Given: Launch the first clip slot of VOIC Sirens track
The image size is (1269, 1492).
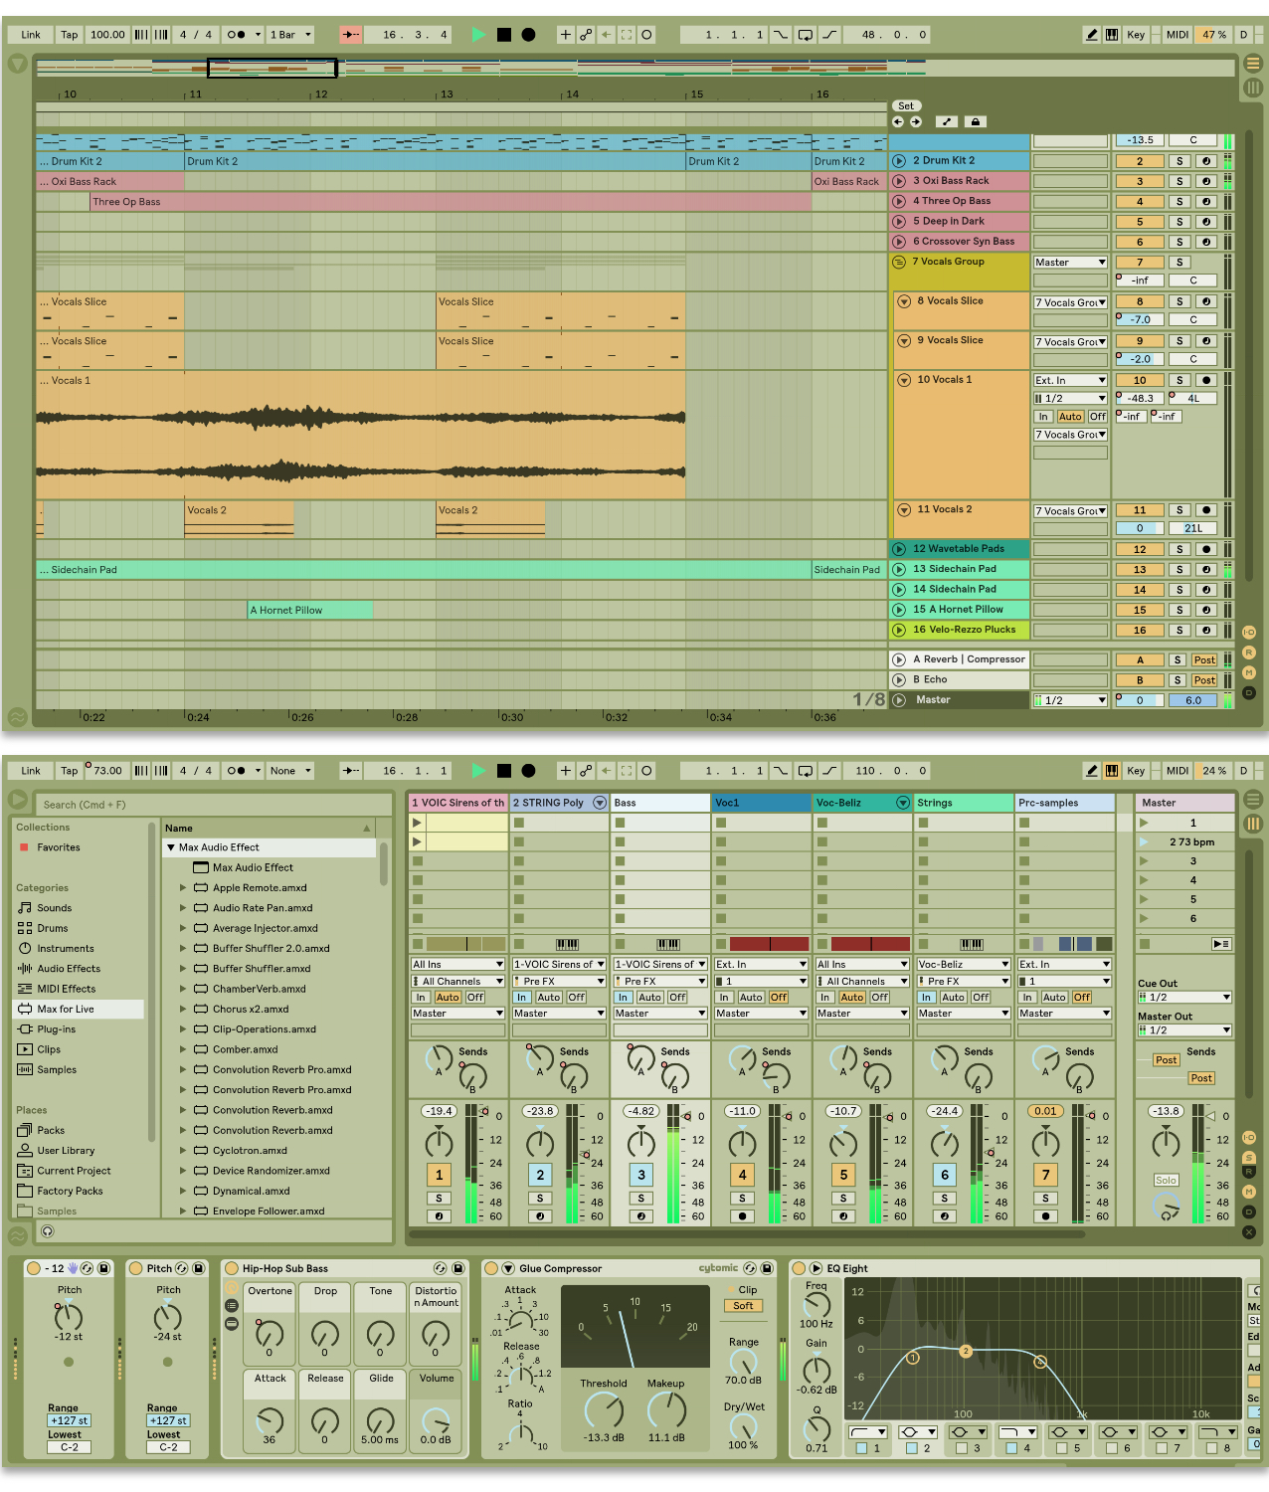Looking at the screenshot, I should click(x=418, y=823).
